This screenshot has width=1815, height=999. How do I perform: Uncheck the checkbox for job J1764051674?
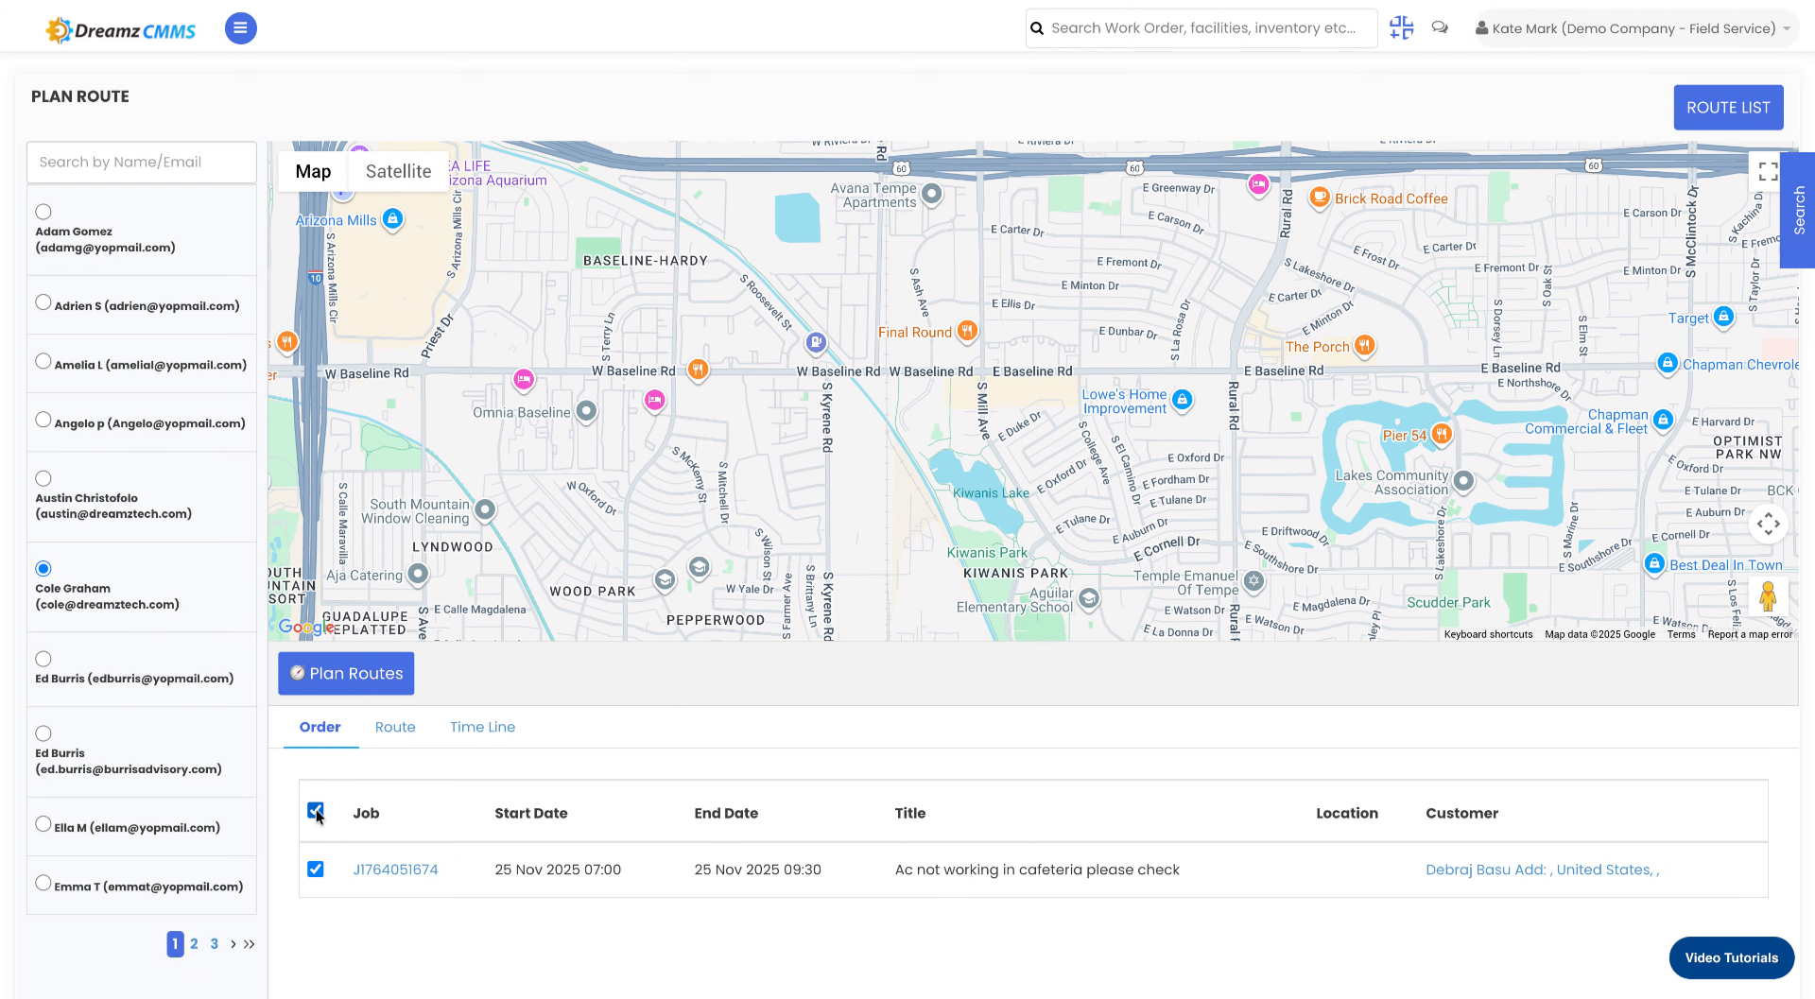tap(315, 869)
